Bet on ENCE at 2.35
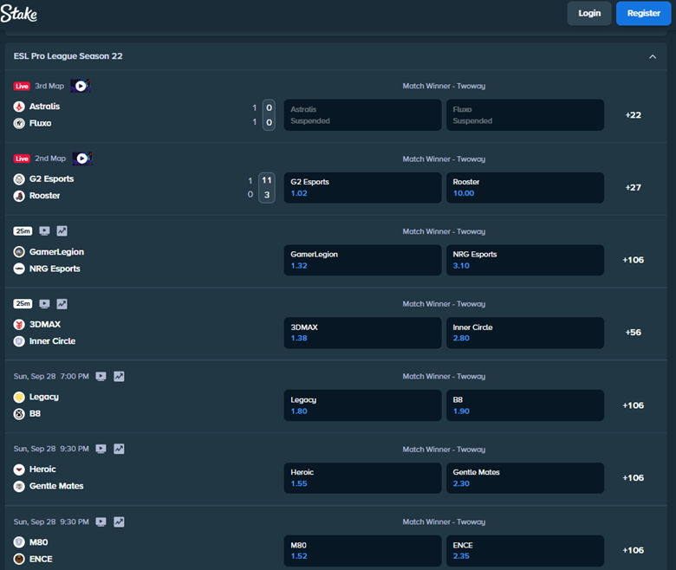The width and height of the screenshot is (676, 570). coord(525,551)
